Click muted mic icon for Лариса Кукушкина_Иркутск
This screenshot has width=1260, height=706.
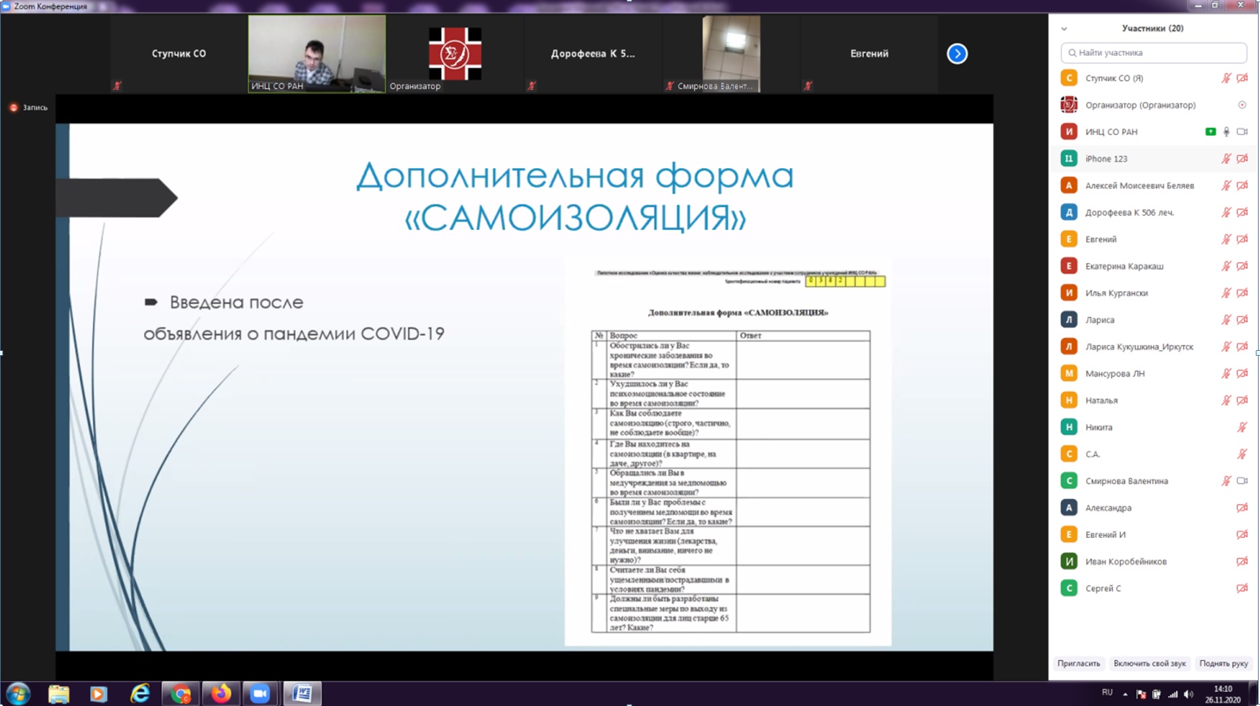(x=1226, y=347)
